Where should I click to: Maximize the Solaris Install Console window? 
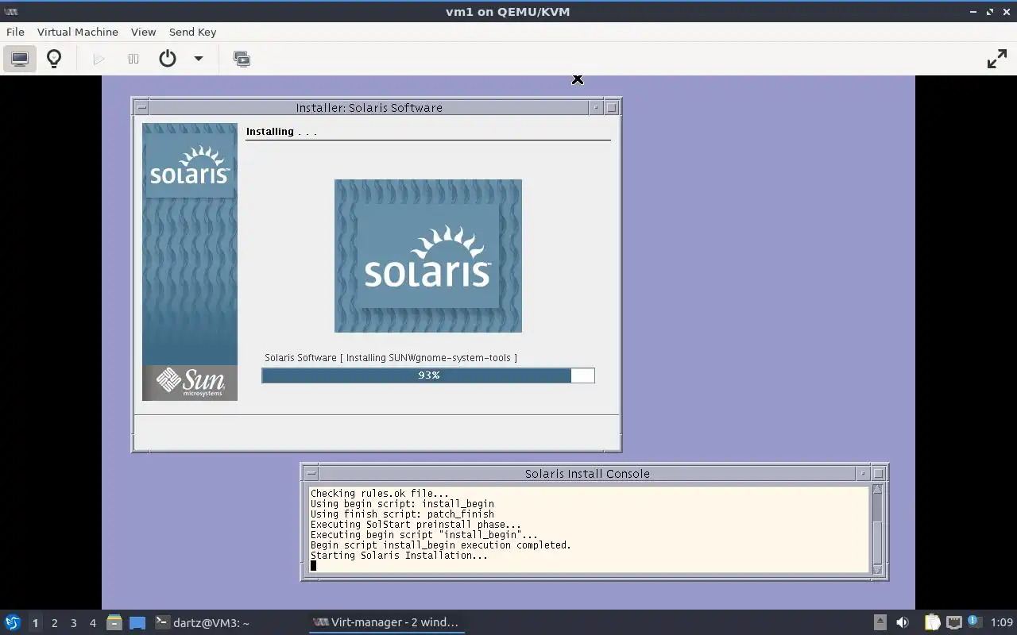coord(879,473)
